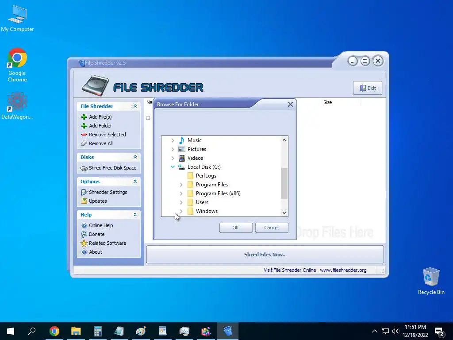Open File Explorer from the taskbar
The image size is (453, 340).
[x=76, y=331]
